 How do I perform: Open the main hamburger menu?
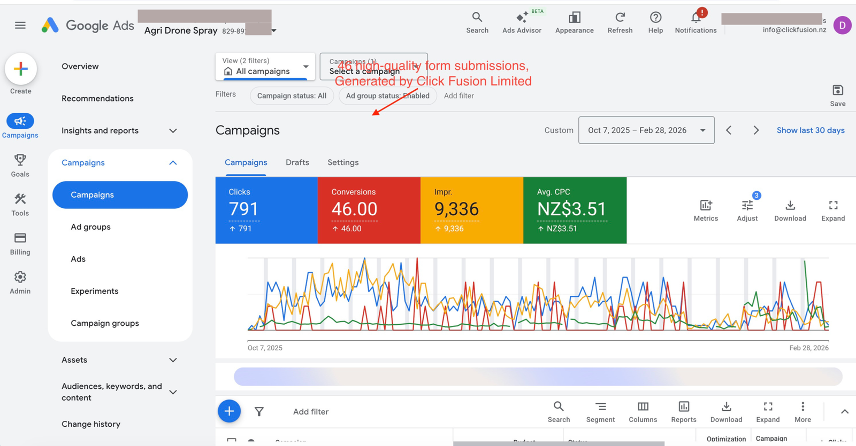tap(20, 25)
